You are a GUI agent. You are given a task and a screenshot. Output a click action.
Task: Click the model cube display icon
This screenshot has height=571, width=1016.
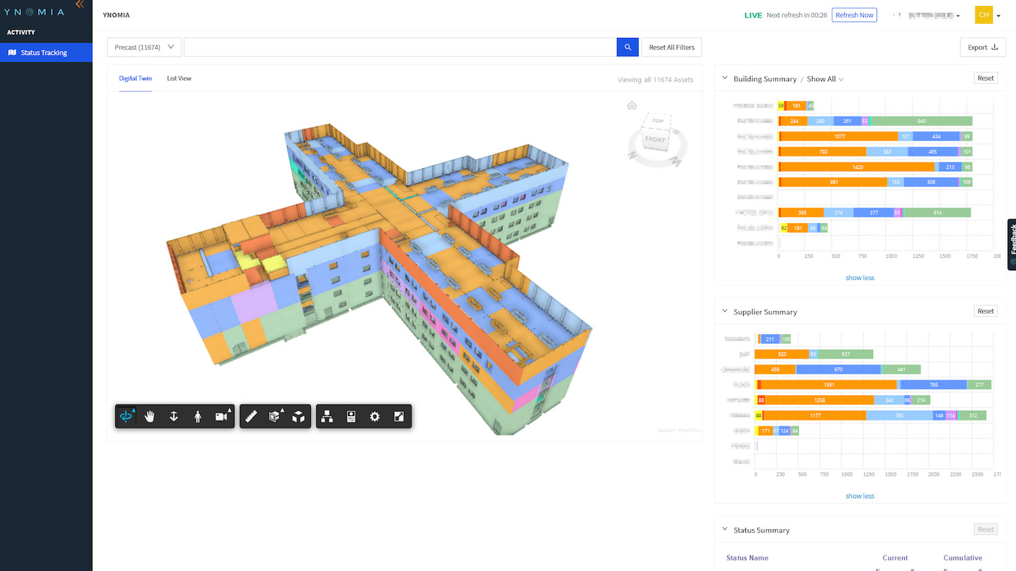[298, 416]
